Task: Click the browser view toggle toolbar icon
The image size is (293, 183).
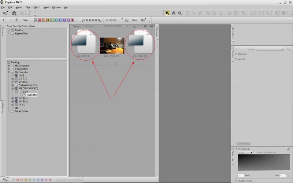Action: pyautogui.click(x=5, y=13)
